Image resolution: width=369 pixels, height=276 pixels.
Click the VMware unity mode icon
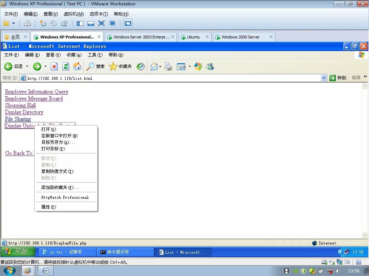coord(112,23)
